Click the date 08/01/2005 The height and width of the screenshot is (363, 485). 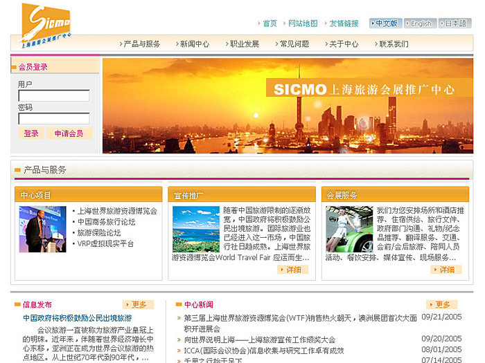point(441,349)
